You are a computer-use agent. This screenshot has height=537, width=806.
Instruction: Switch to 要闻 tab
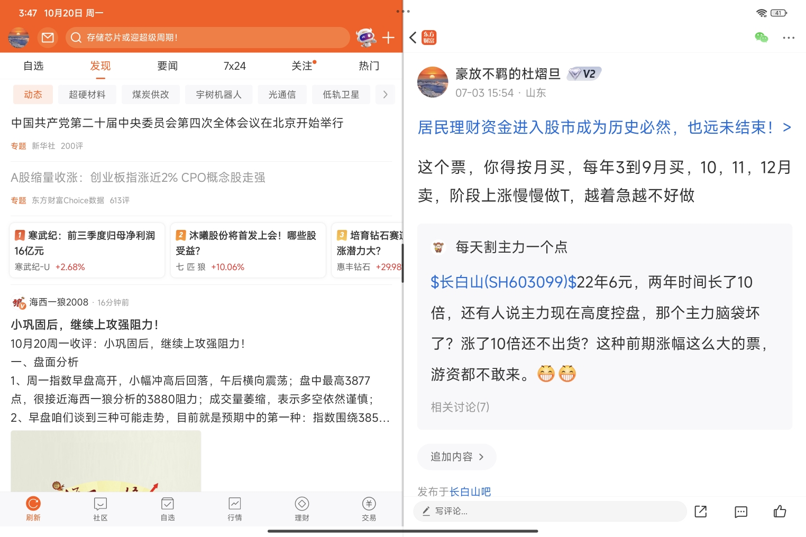point(168,66)
